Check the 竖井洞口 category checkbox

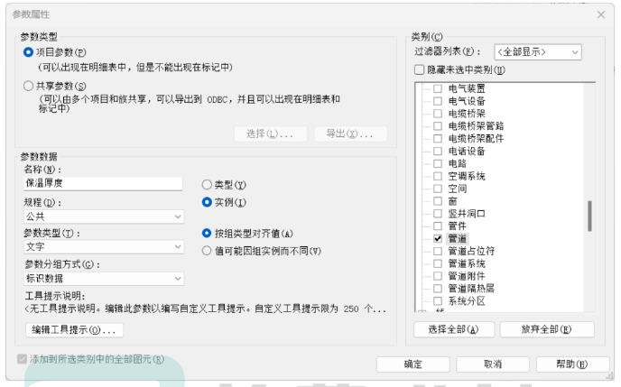pos(438,214)
